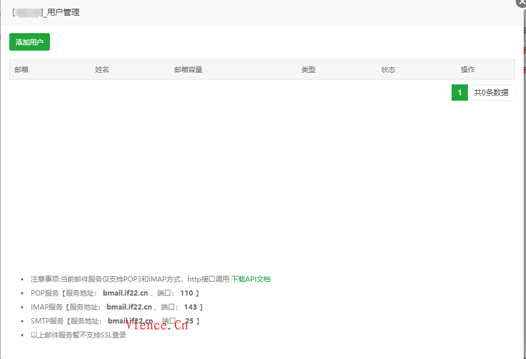The width and height of the screenshot is (526, 359).
Task: Close the user management dialog
Action: pos(521,4)
